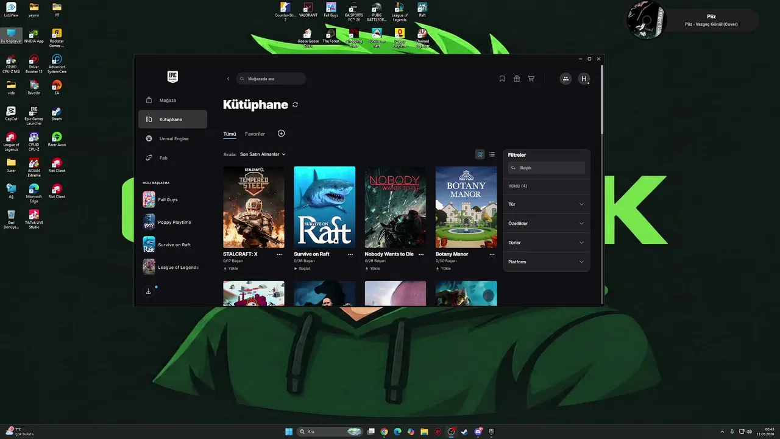The width and height of the screenshot is (780, 439).
Task: Open the Driver Booster 13 desktop shortcut
Action: [x=34, y=64]
